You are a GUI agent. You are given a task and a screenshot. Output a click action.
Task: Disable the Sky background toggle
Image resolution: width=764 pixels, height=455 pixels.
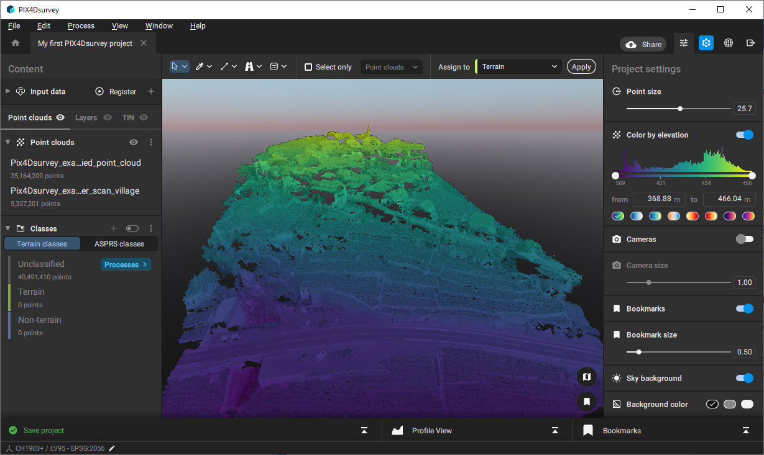(x=744, y=378)
